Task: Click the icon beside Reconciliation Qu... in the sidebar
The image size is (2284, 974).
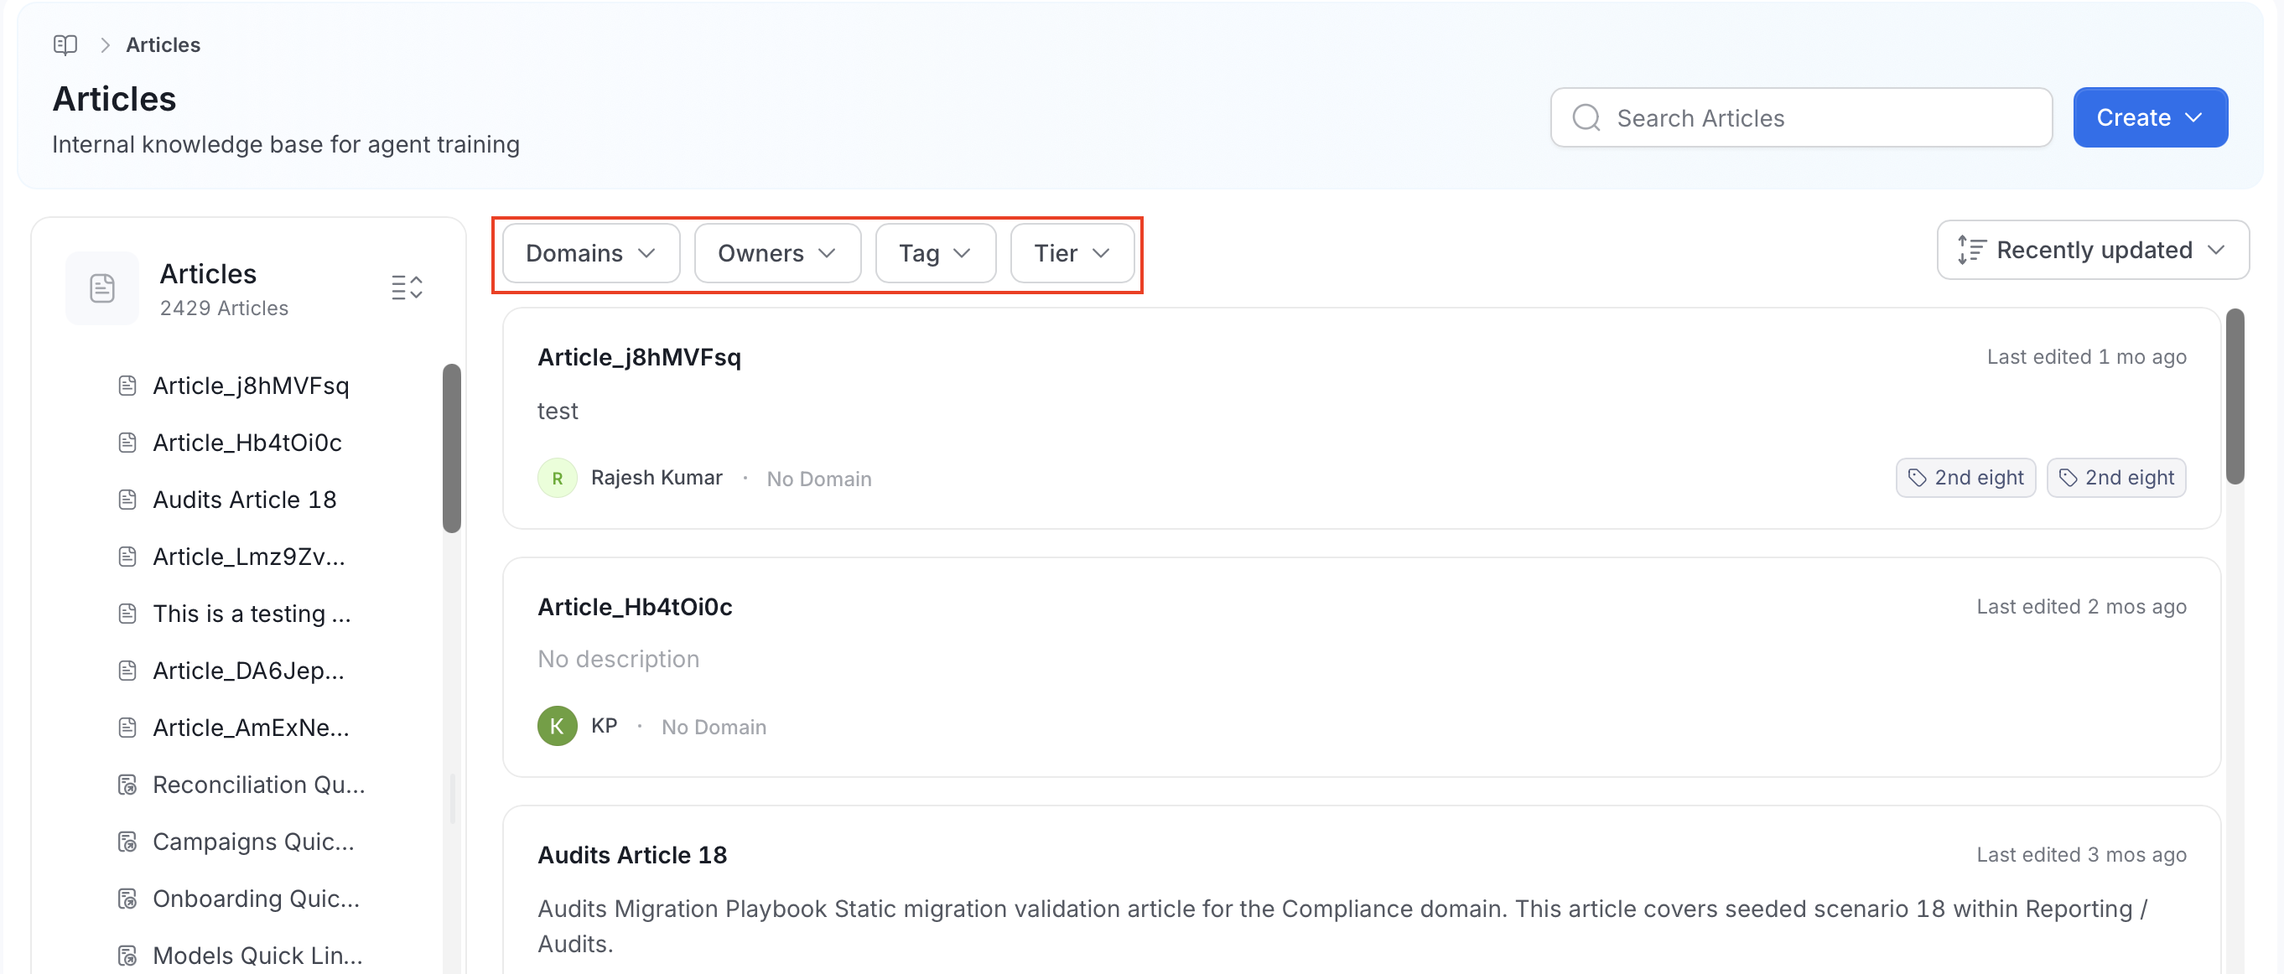Action: [x=127, y=785]
